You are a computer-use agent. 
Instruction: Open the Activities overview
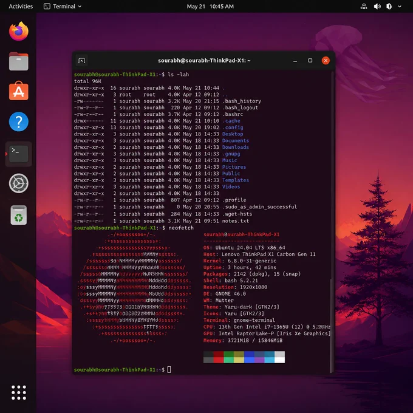click(x=21, y=6)
